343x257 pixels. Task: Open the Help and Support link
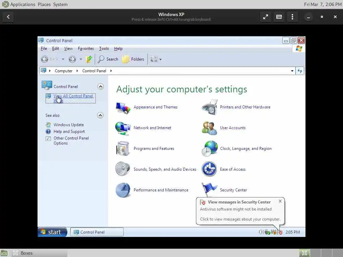69,132
